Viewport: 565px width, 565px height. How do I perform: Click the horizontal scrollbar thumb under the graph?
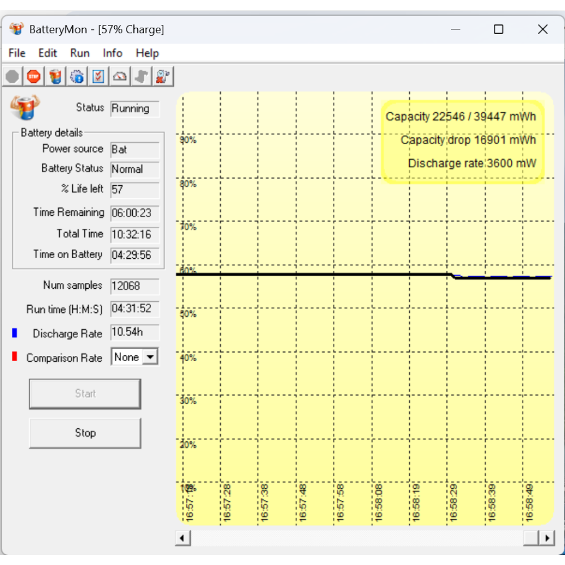[531, 538]
